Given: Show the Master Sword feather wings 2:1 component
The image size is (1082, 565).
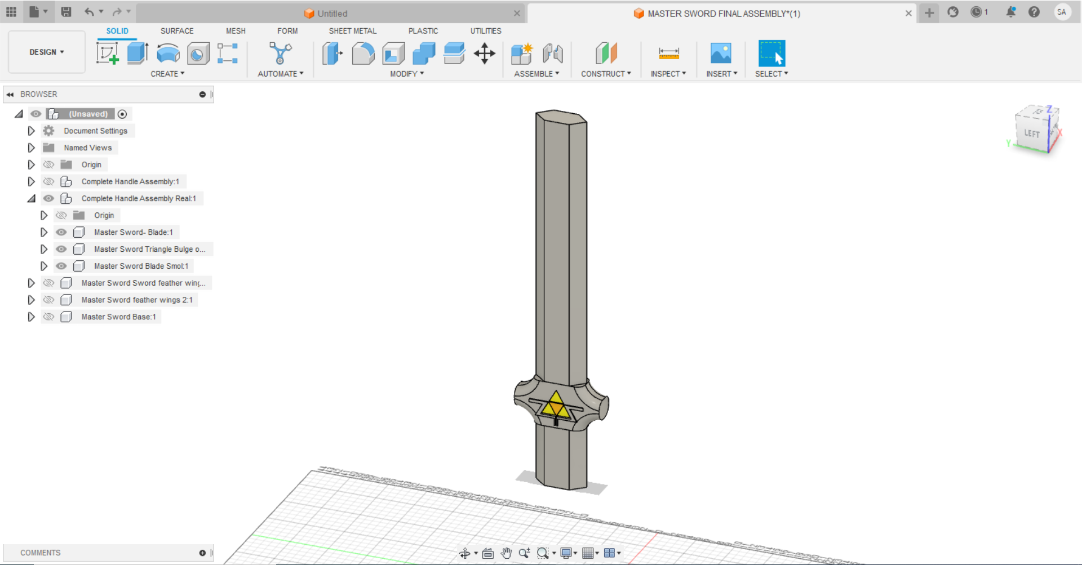Looking at the screenshot, I should 49,300.
